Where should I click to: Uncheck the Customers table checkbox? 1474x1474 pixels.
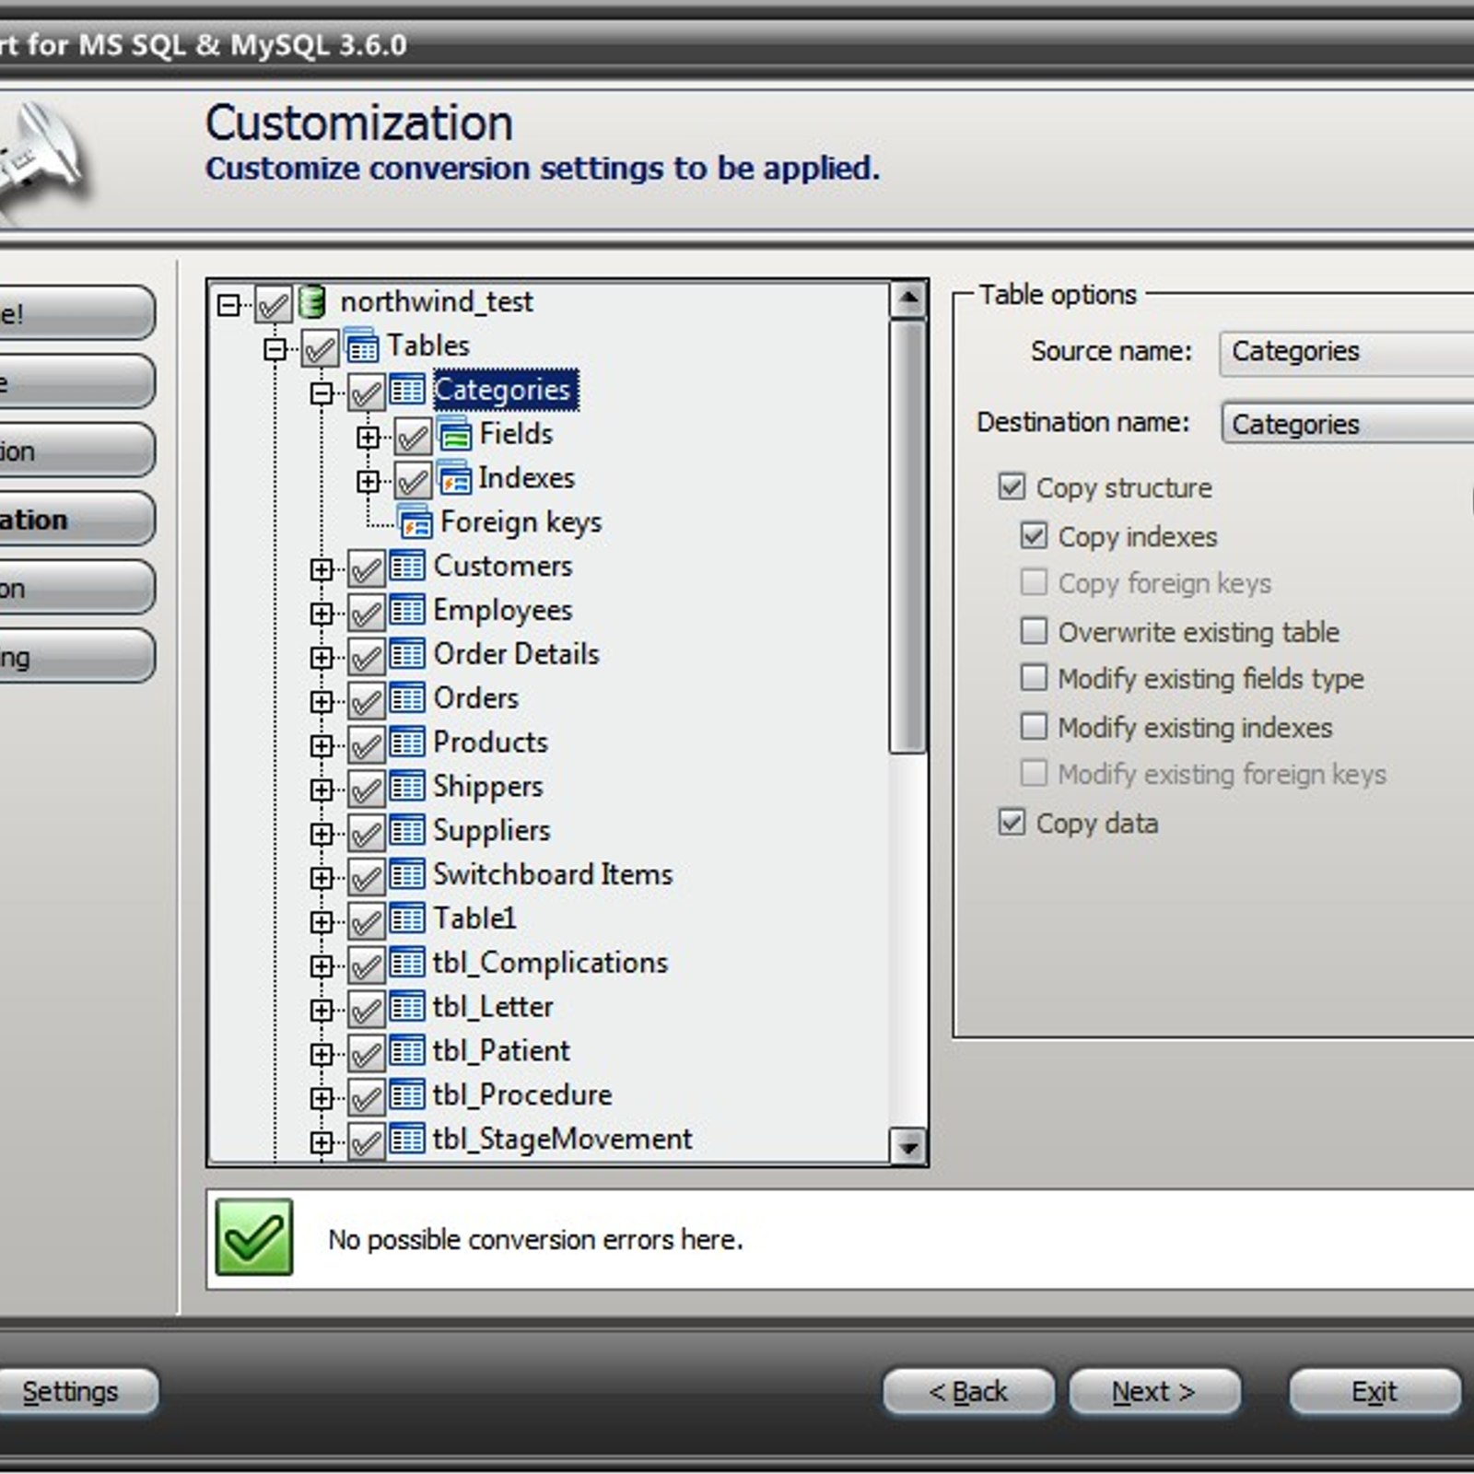pos(367,568)
